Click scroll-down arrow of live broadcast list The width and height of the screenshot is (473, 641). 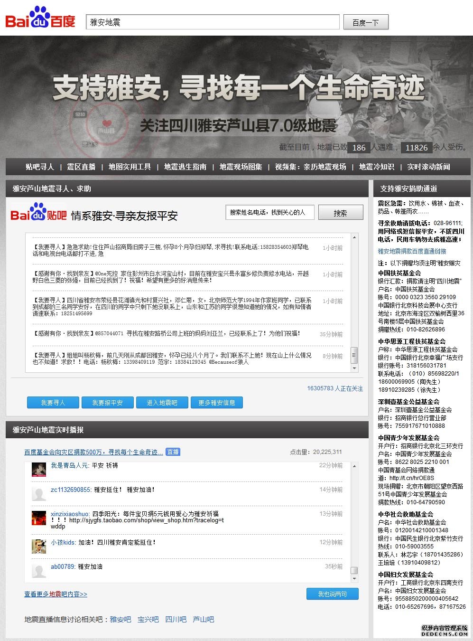[354, 579]
